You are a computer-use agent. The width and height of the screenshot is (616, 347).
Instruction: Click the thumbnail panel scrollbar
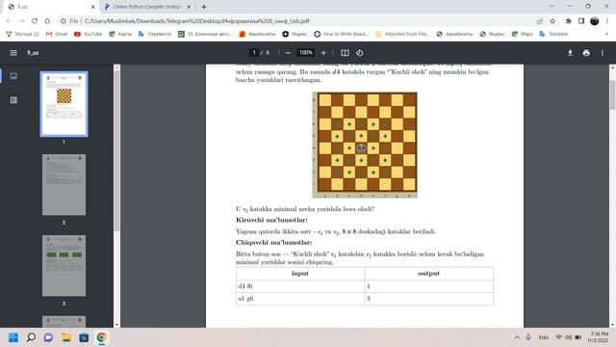pyautogui.click(x=116, y=151)
